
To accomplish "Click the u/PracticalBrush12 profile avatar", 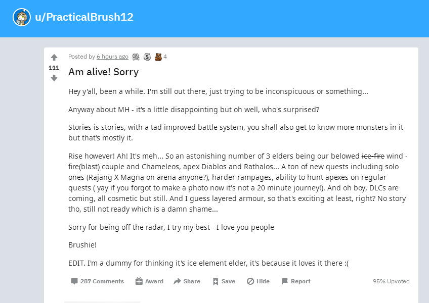I will (x=22, y=17).
